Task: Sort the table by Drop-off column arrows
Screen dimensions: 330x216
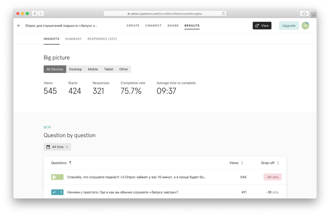Action: [x=278, y=163]
